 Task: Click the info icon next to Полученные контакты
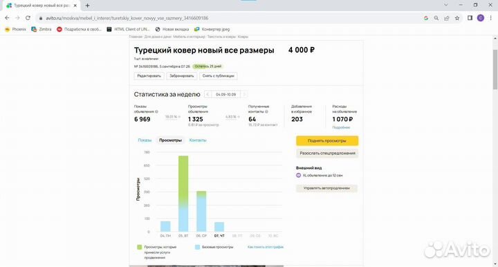266,112
